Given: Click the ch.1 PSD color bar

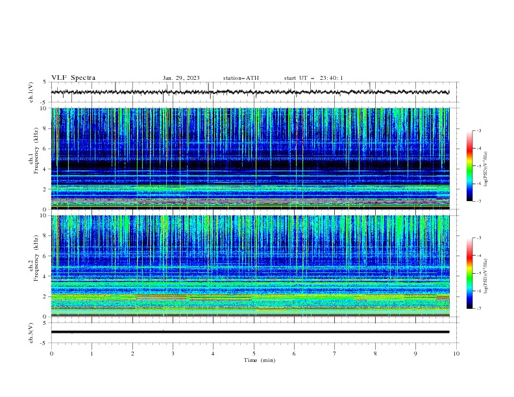Looking at the screenshot, I should tap(469, 166).
